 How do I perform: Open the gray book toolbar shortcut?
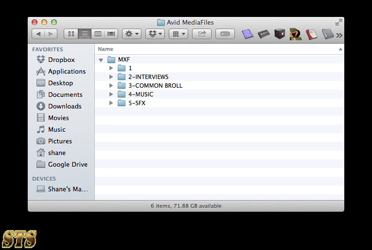tap(328, 34)
